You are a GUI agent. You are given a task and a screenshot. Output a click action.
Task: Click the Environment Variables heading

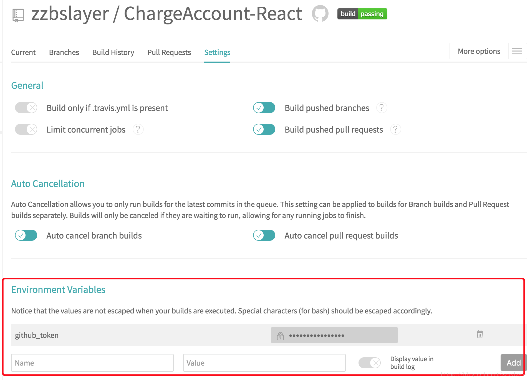coord(58,290)
